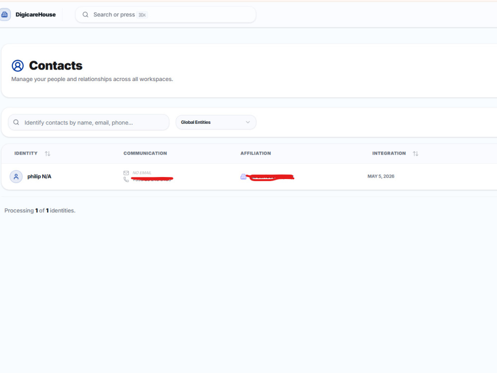Viewport: 497px width, 373px height.
Task: Click the Manage your people subtitle
Action: tap(92, 79)
